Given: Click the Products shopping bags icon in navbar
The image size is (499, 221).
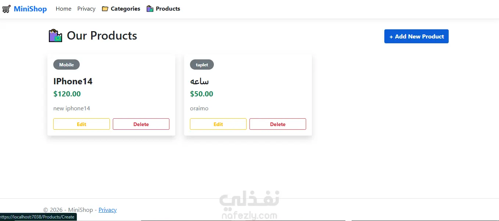Looking at the screenshot, I should tap(150, 9).
